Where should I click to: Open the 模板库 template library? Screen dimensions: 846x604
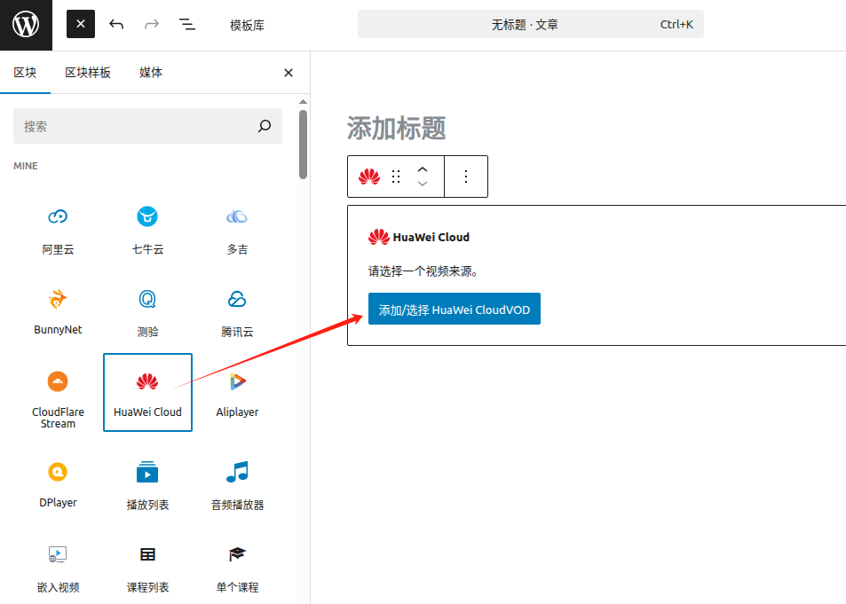click(x=247, y=26)
